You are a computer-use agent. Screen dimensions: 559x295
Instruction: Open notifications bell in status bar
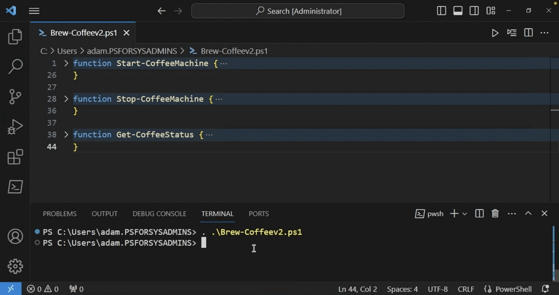click(x=545, y=289)
